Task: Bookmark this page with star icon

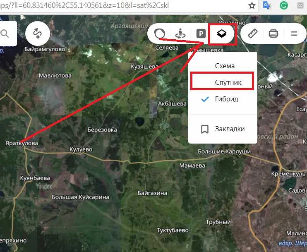Action: coord(252,6)
